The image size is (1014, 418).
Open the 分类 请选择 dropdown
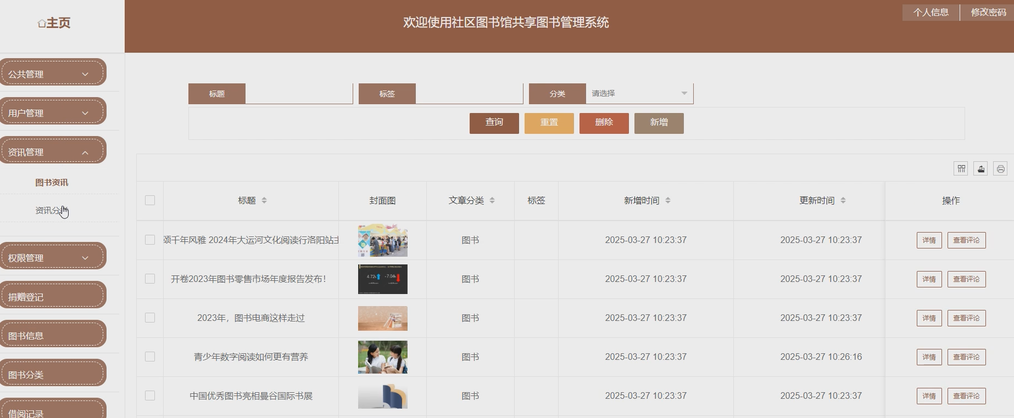coord(639,93)
